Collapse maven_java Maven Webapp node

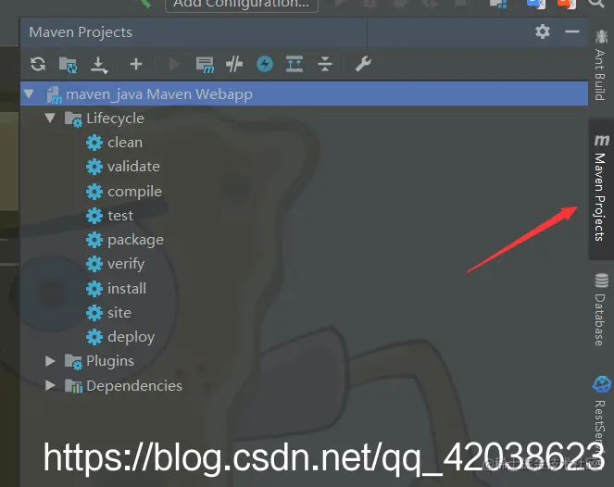(29, 94)
